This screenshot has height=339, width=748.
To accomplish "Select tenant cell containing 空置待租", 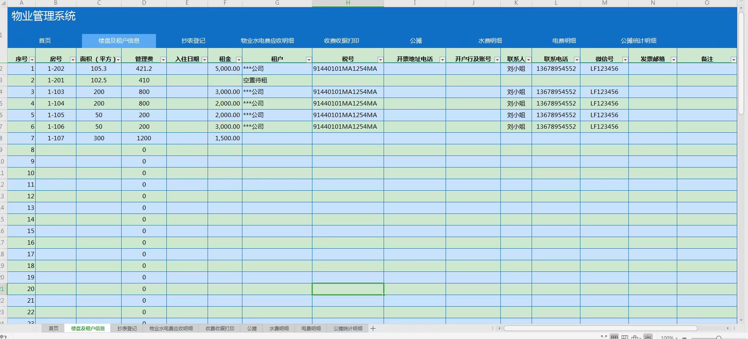I will [277, 80].
